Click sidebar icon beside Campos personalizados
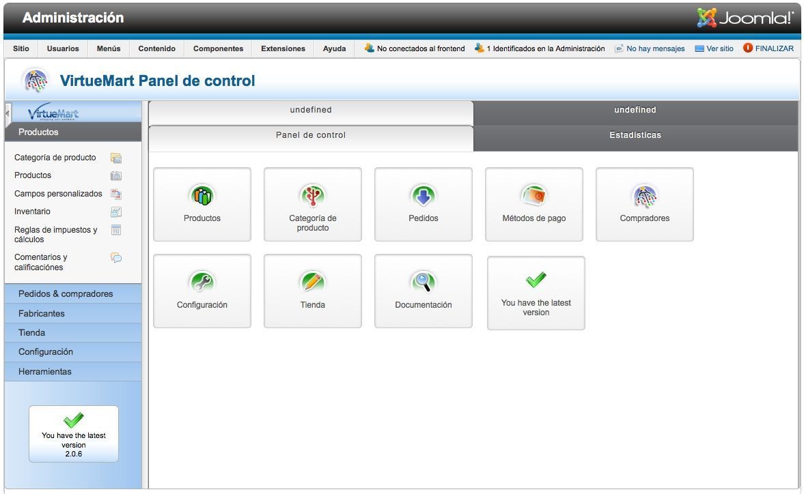Image resolution: width=804 pixels, height=494 pixels. coord(116,194)
